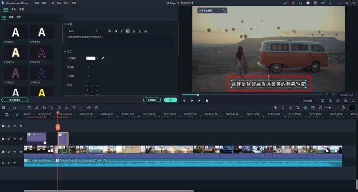Screen dimensions: 358x192
Task: Click the eyedropper next to the text color
Action: pyautogui.click(x=103, y=58)
